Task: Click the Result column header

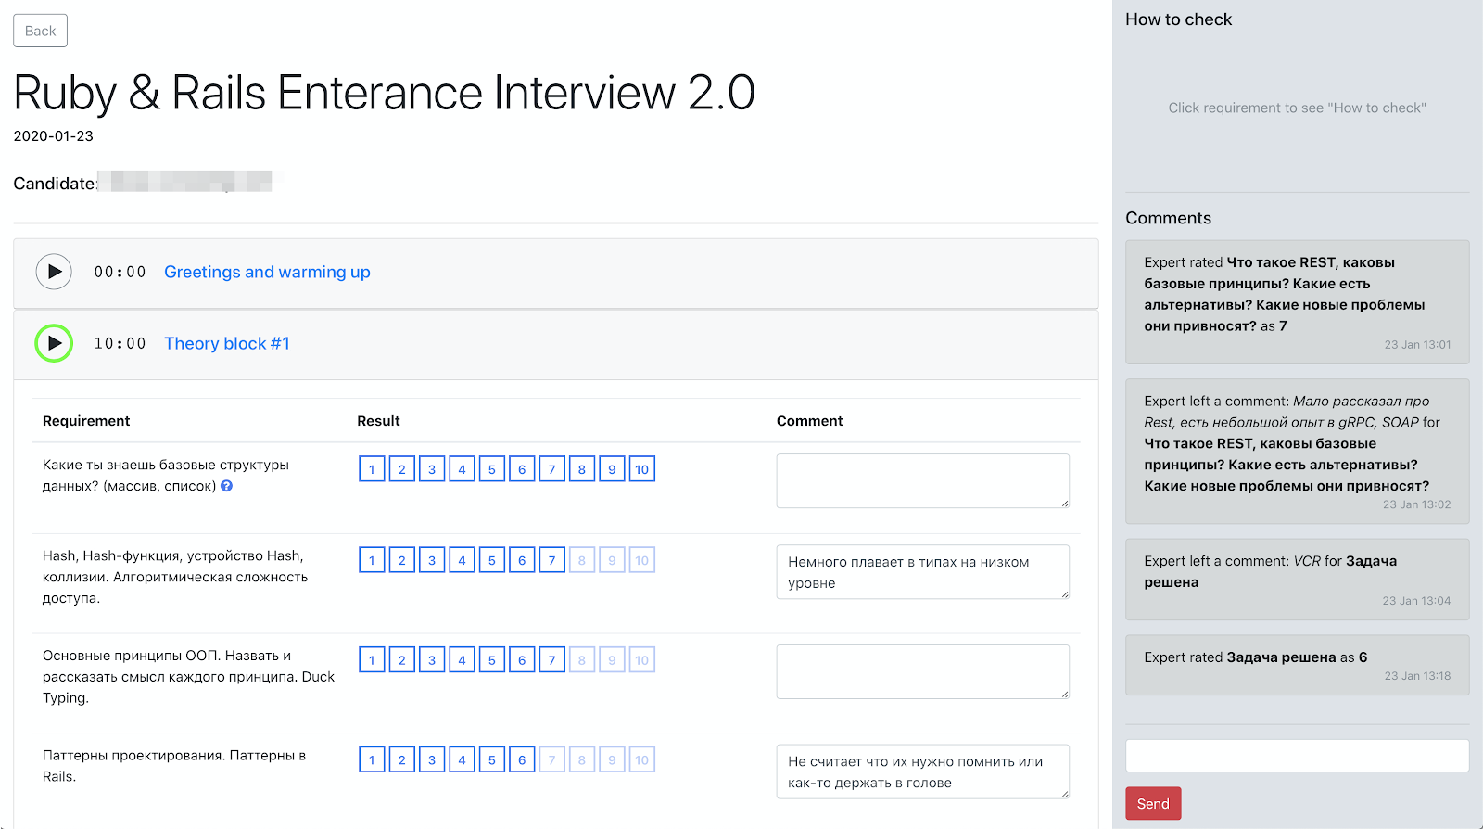Action: pos(378,421)
